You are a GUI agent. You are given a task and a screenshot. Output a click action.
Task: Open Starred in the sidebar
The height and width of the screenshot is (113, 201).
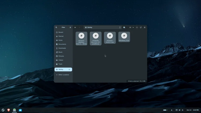[x=63, y=36]
